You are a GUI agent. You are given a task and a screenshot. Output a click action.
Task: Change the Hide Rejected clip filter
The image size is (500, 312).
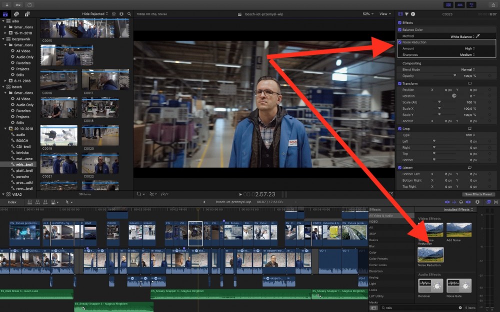point(95,14)
